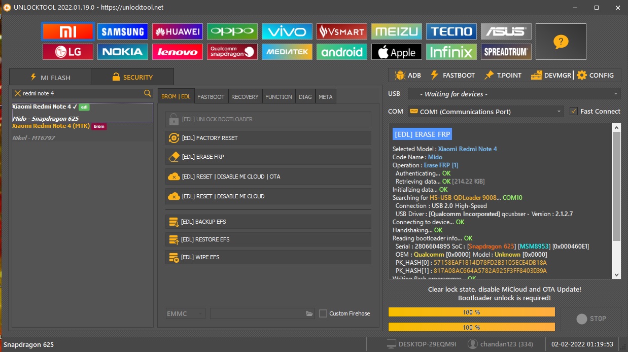Click [EDL] UNLOCK BOOTLOADER button

pos(268,119)
